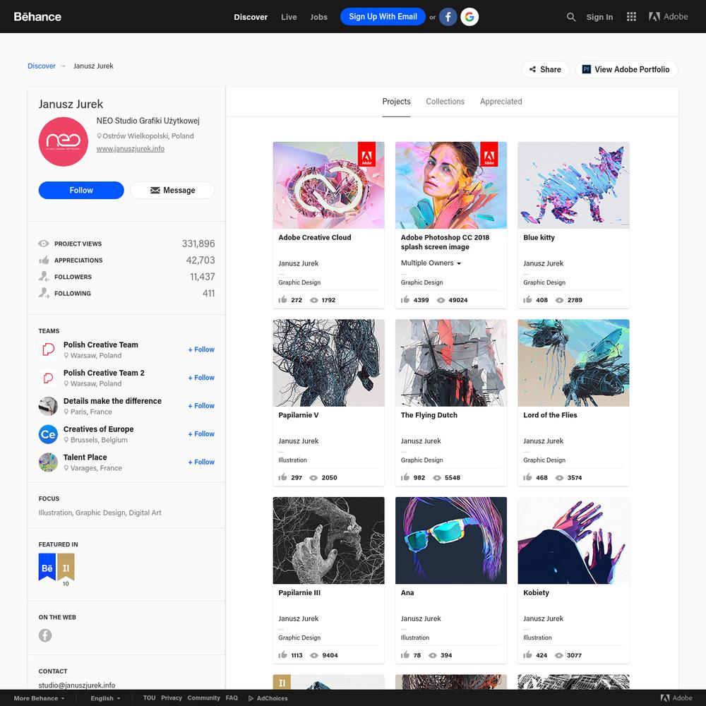Click Sign Up With Email button

pyautogui.click(x=383, y=17)
